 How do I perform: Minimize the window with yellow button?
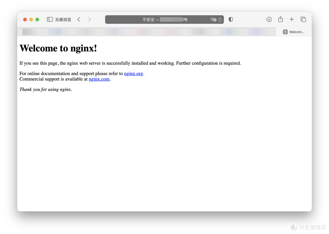click(31, 19)
